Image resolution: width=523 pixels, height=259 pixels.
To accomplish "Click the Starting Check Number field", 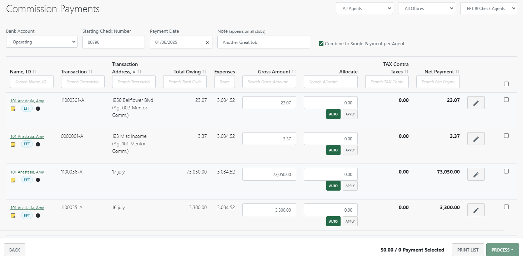I will [114, 42].
